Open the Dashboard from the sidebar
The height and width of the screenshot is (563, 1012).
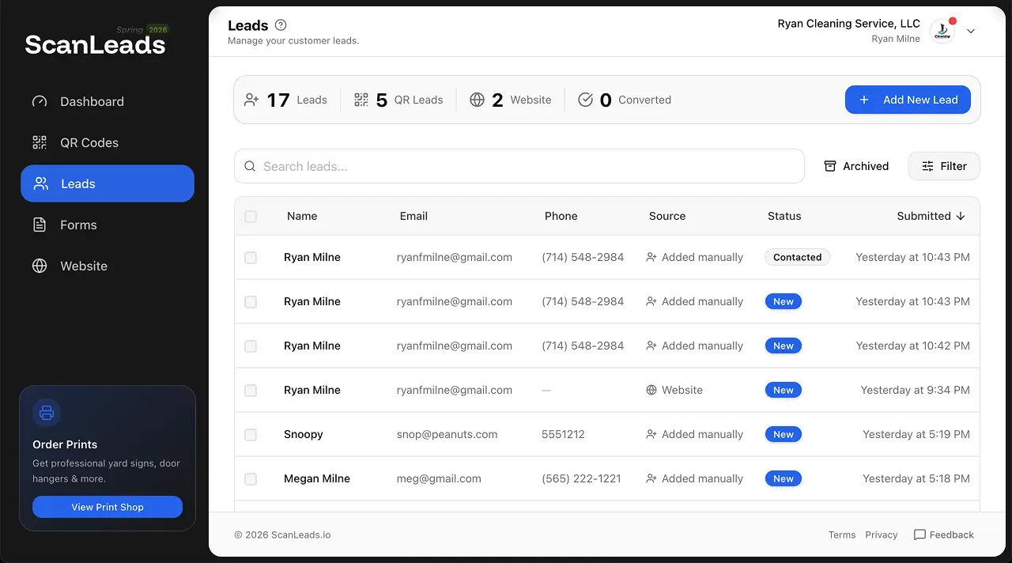(92, 101)
